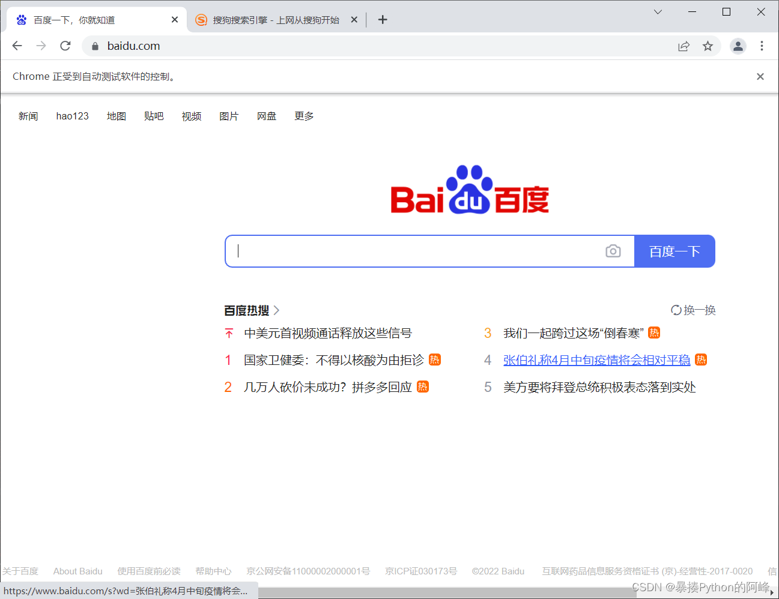Dismiss the automated test software infobar
779x599 pixels.
760,76
